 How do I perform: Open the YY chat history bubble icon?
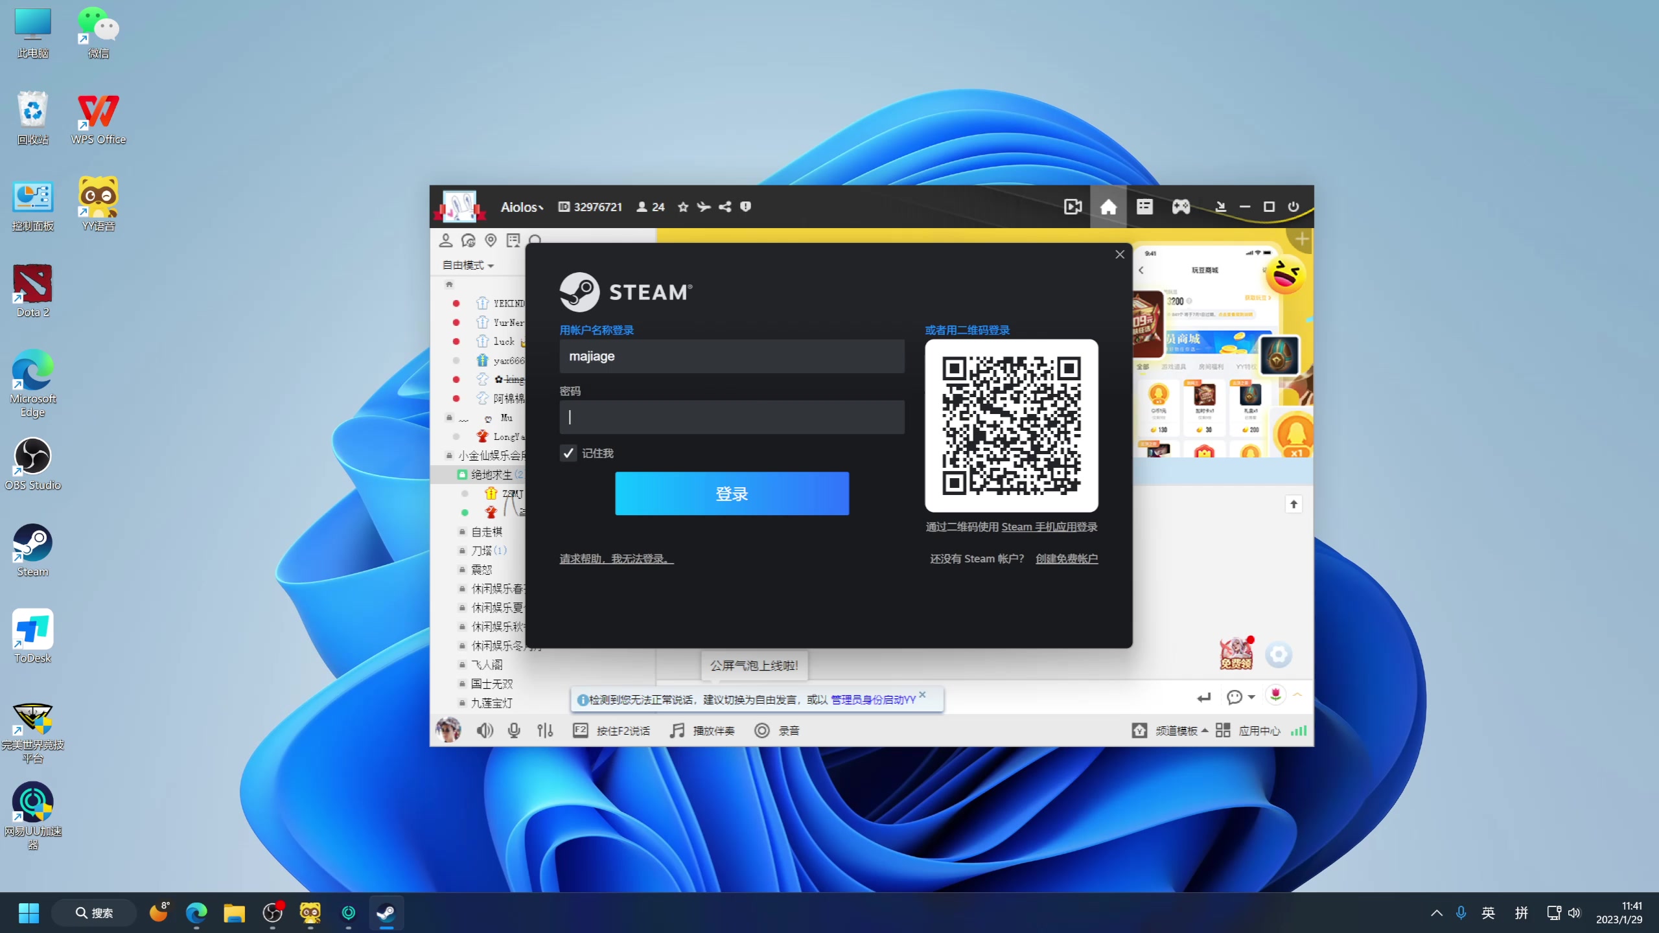469,241
